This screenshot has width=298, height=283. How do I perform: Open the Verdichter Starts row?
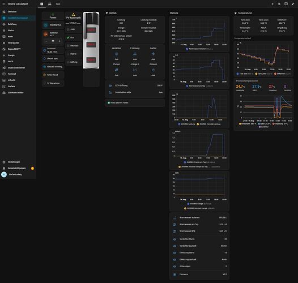click(x=199, y=239)
